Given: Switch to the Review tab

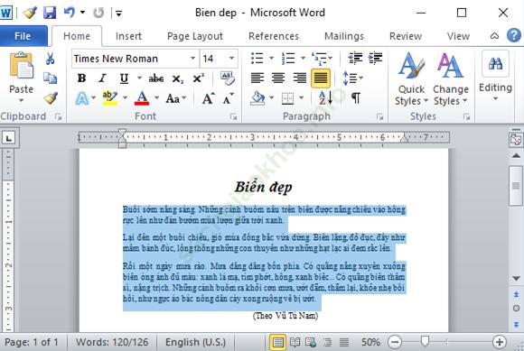Looking at the screenshot, I should pyautogui.click(x=406, y=36).
